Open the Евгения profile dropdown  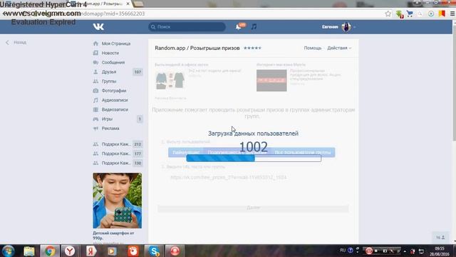click(x=338, y=27)
